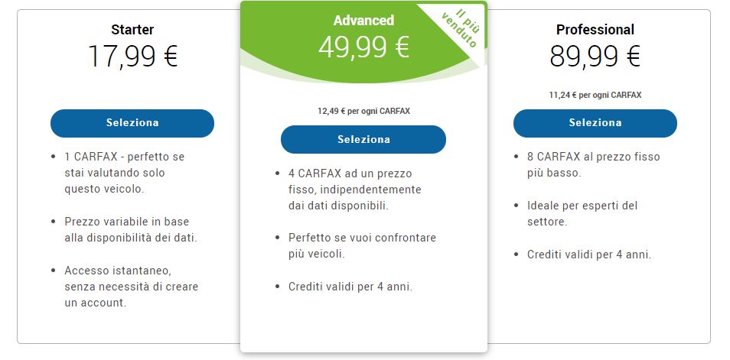Click the '8 CARFAX al prezzo fisso' bullet

[x=594, y=164]
